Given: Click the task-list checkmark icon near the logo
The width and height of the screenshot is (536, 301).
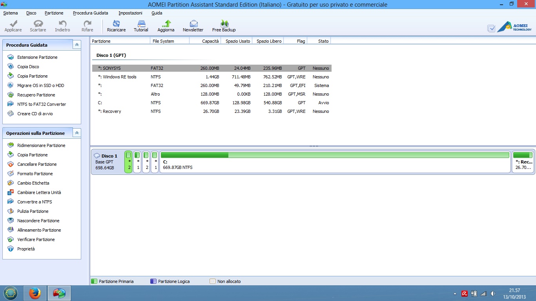Looking at the screenshot, I should coord(491,28).
